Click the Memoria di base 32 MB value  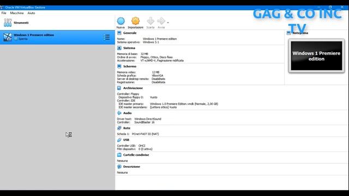145,54
